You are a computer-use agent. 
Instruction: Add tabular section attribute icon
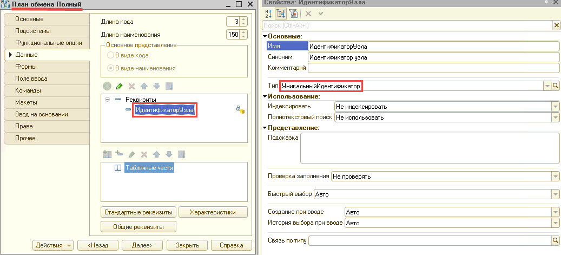click(119, 154)
